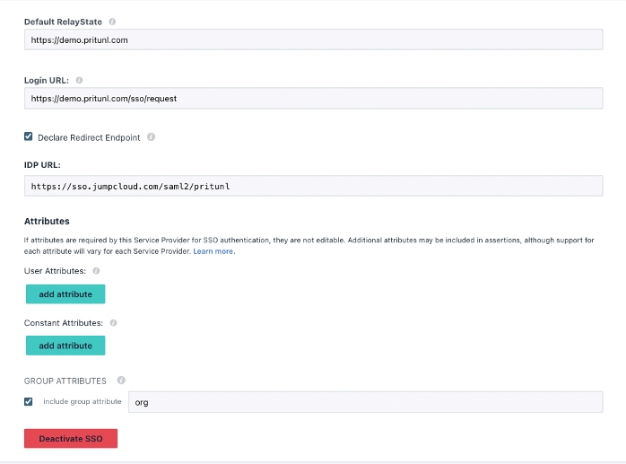Viewport: 626px width, 464px height.
Task: Click info icon next to User Attributes
Action: click(96, 270)
